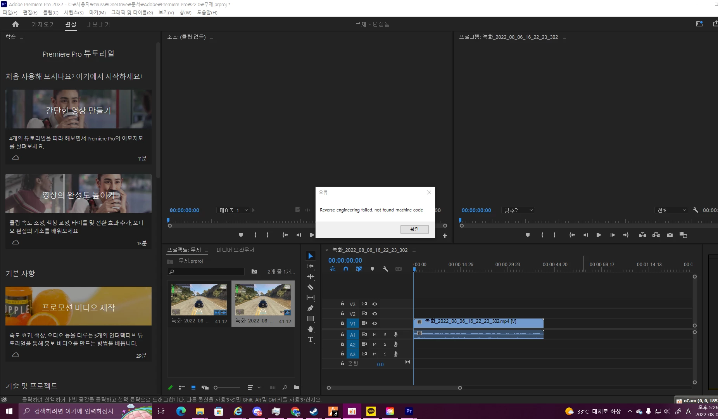Open the workspaces icon in header
This screenshot has width=718, height=419.
[x=699, y=24]
